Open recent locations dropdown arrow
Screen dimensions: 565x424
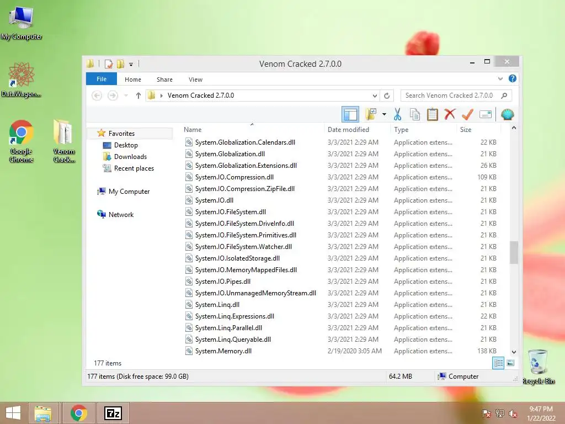click(126, 96)
